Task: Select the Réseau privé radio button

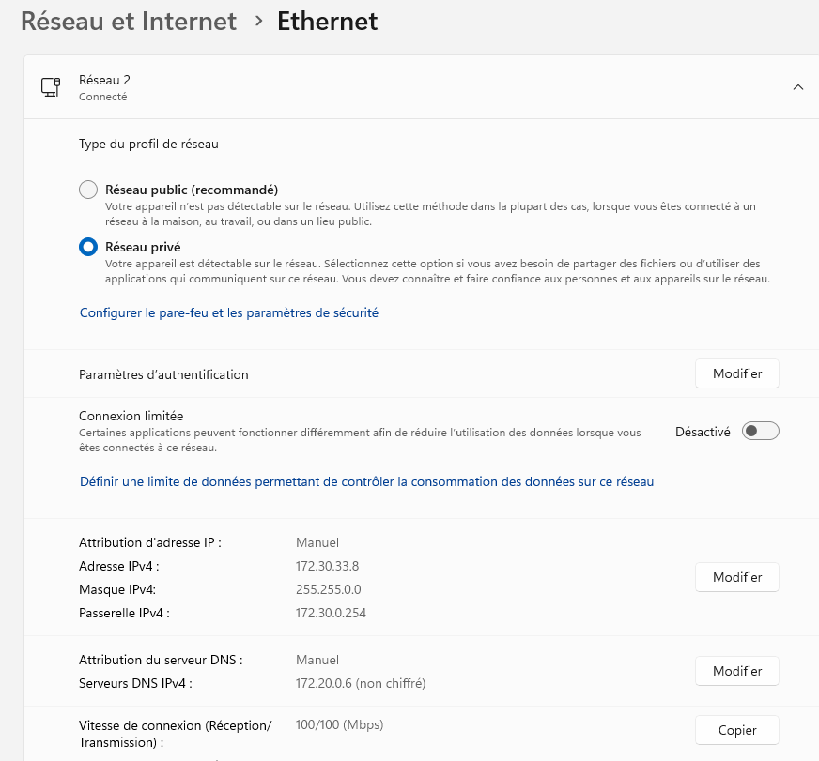Action: tap(88, 247)
